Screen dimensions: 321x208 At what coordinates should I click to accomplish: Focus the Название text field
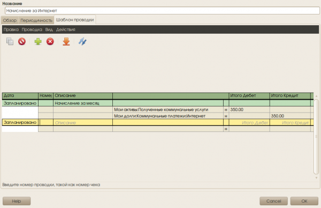tap(162, 11)
